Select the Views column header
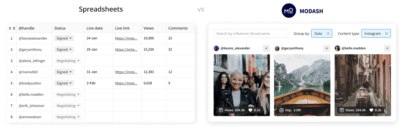Image resolution: width=403 pixels, height=134 pixels. point(149,28)
